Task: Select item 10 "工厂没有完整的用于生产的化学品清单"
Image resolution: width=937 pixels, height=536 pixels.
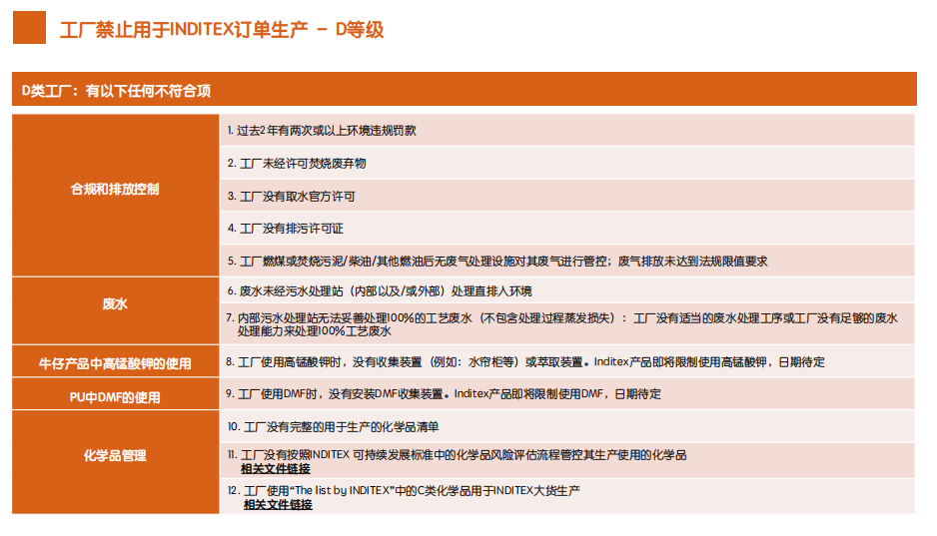Action: pyautogui.click(x=339, y=427)
